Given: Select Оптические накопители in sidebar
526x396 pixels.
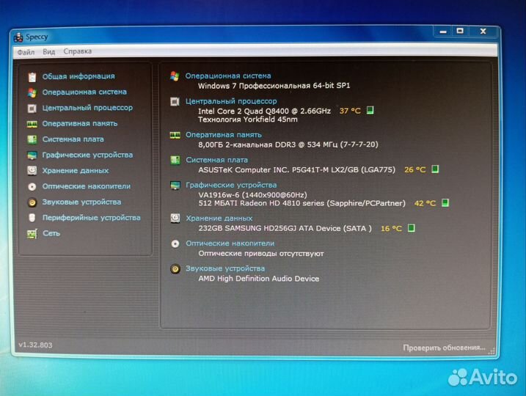Looking at the screenshot, I should click(x=87, y=186).
